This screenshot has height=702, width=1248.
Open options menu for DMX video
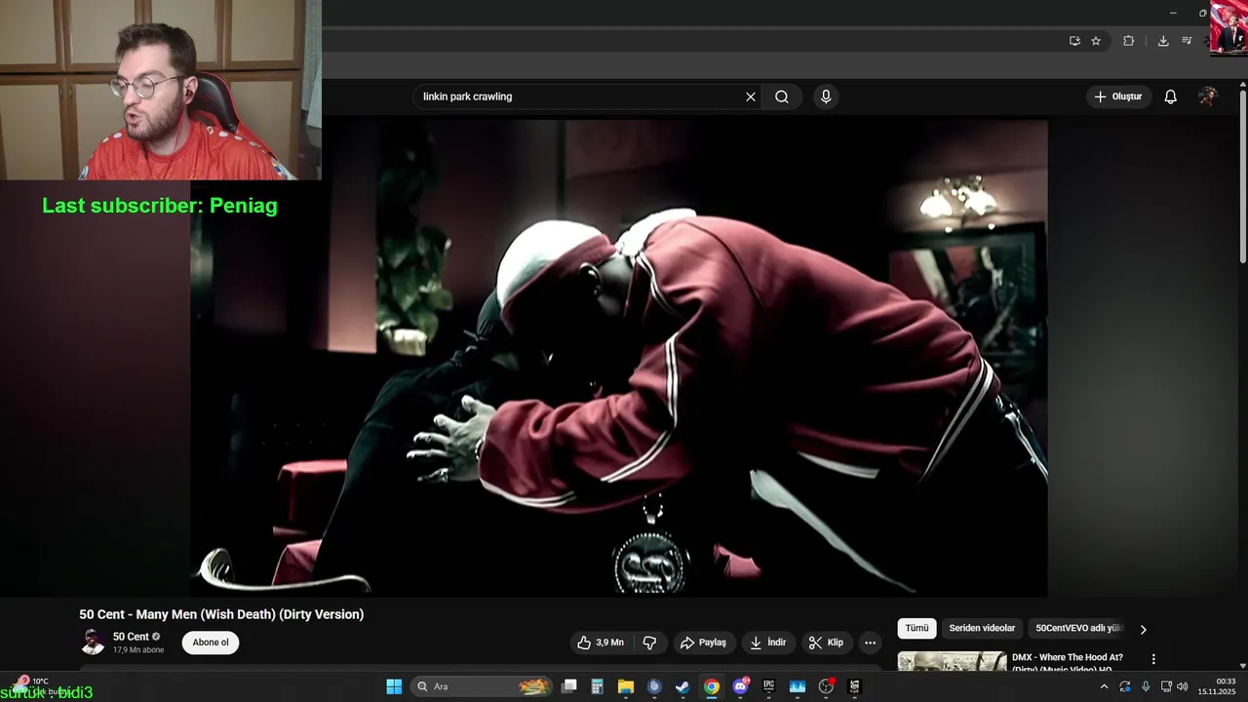(1153, 659)
